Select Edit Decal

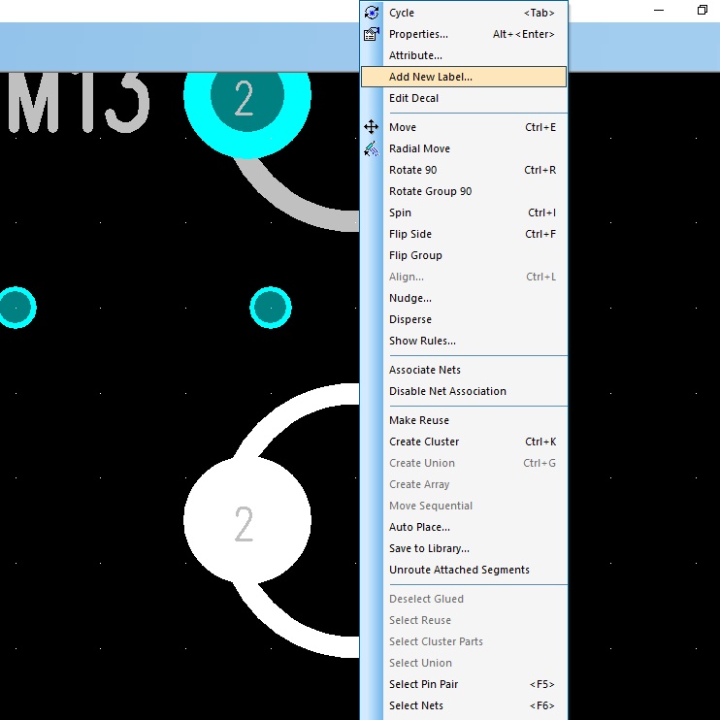(x=464, y=98)
